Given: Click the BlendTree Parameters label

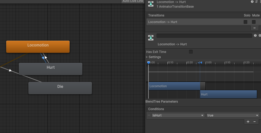Looking at the screenshot, I should 162,101.
